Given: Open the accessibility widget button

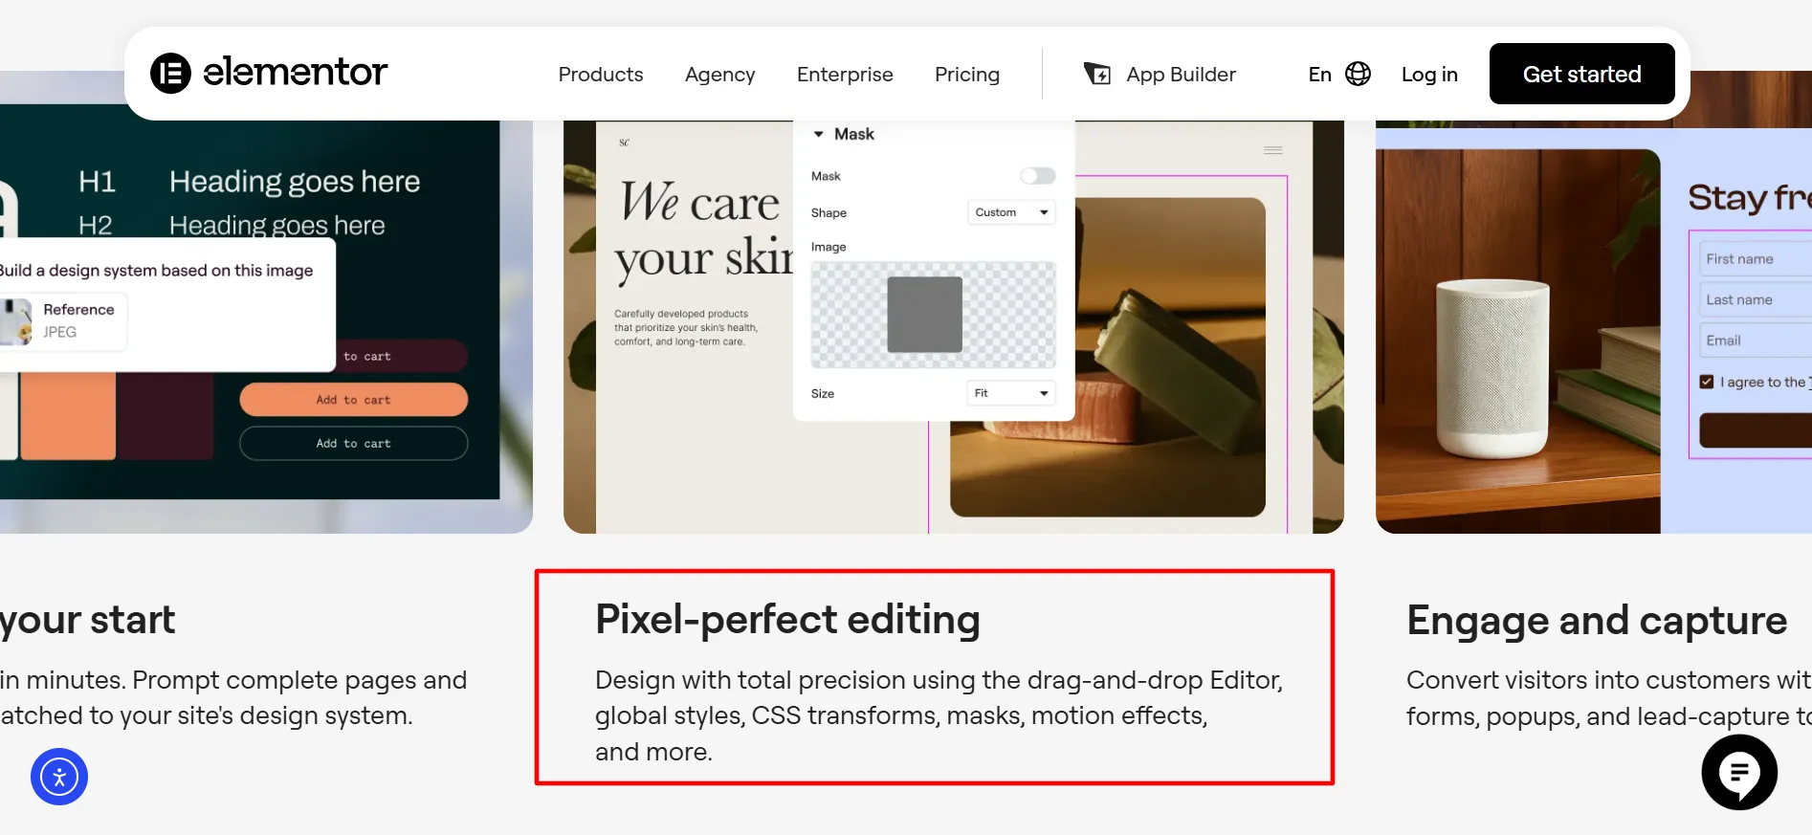Looking at the screenshot, I should 59,777.
